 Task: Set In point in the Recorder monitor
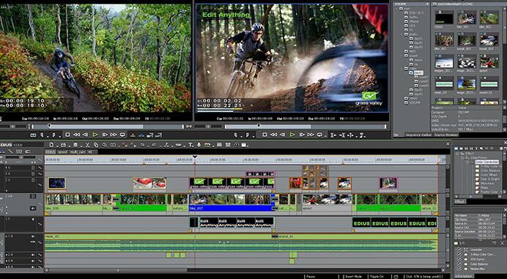tap(236, 135)
